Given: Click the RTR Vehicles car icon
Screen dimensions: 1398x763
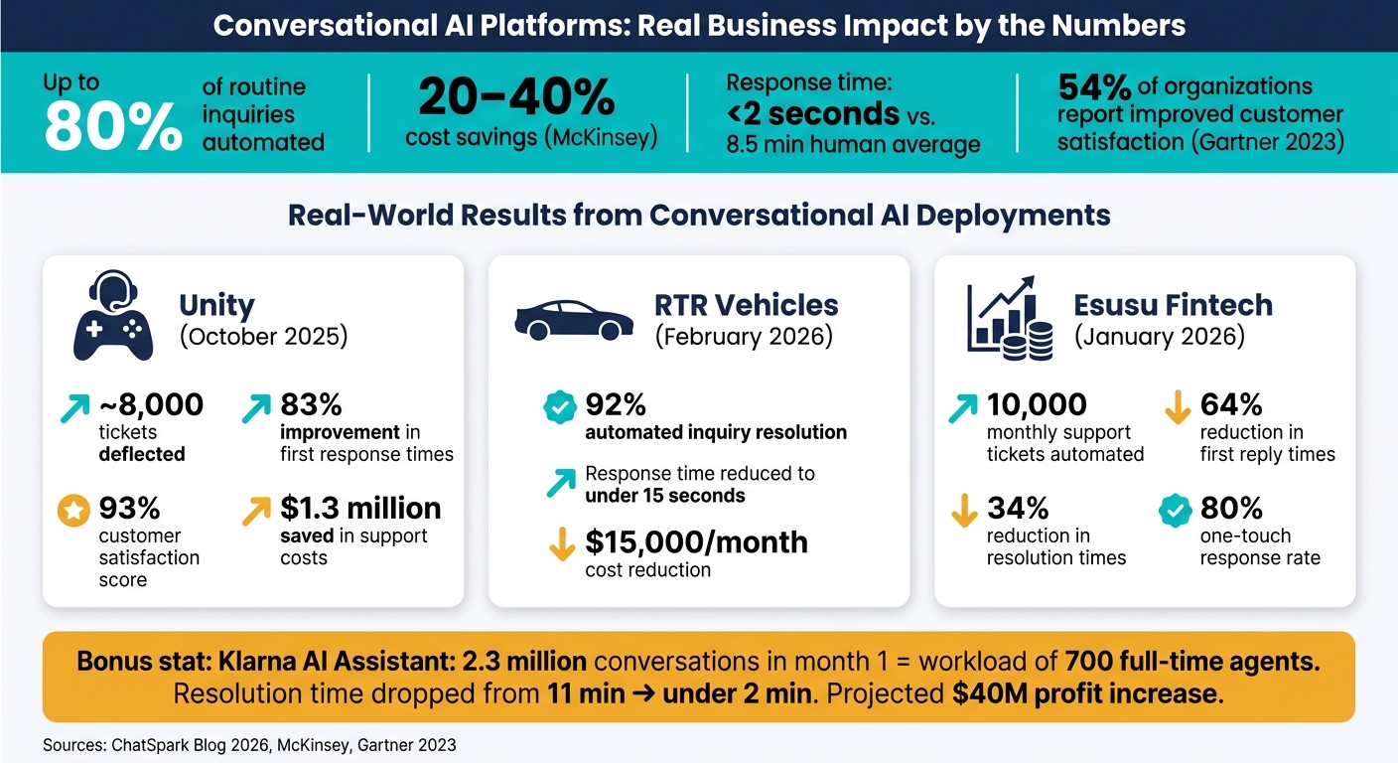Looking at the screenshot, I should 574,321.
